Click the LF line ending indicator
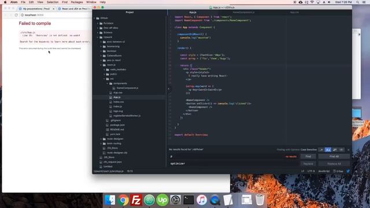 tap(302, 171)
